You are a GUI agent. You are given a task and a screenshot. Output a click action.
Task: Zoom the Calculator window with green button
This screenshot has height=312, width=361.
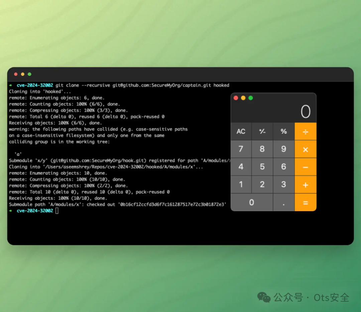(251, 98)
